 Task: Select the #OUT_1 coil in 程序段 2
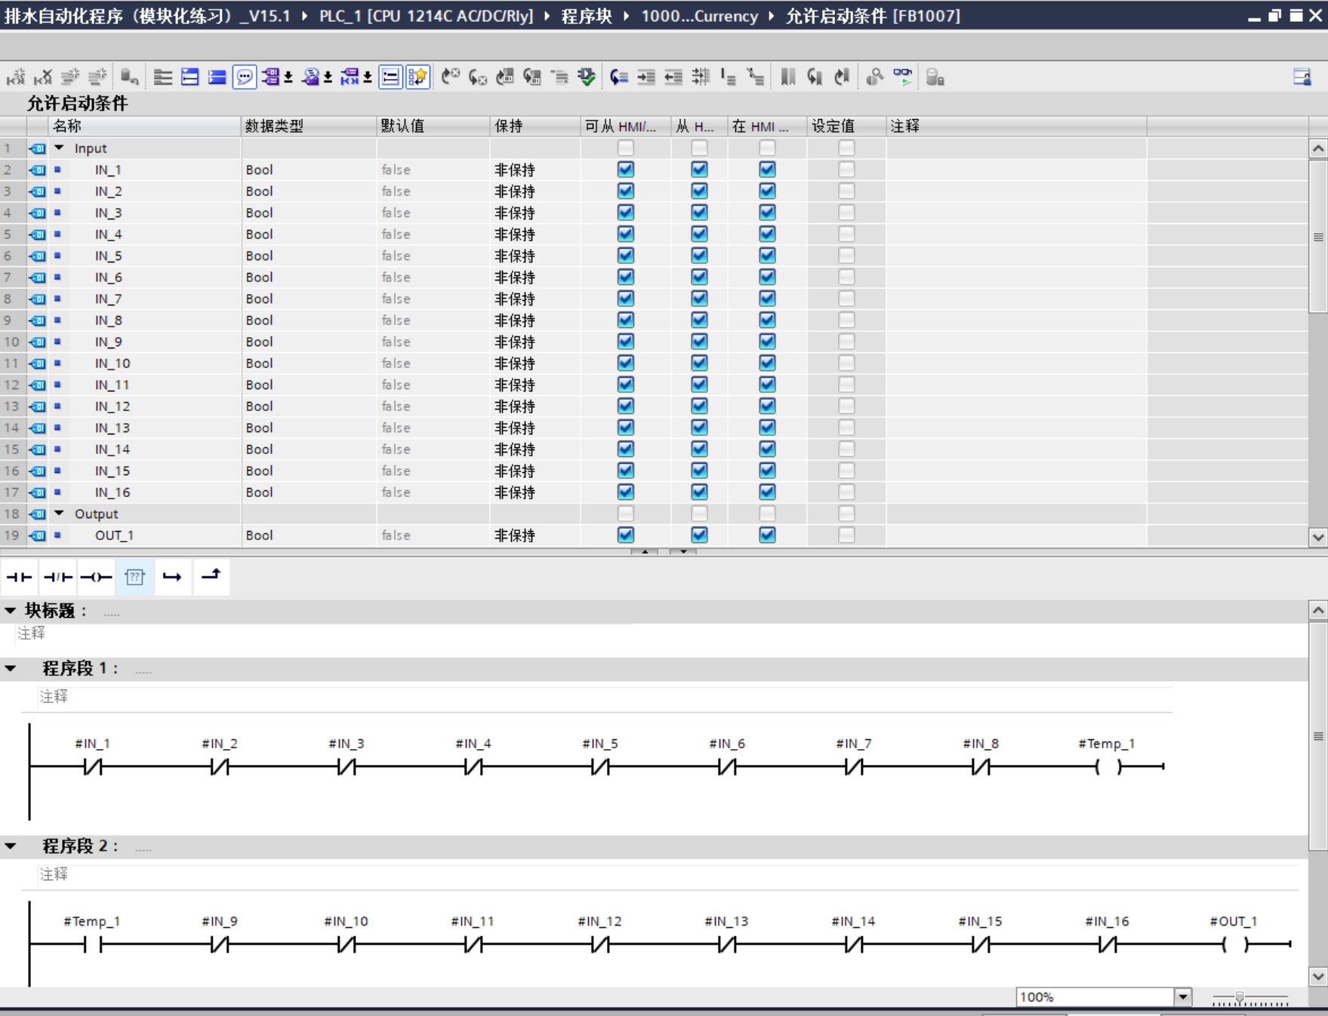tap(1234, 944)
